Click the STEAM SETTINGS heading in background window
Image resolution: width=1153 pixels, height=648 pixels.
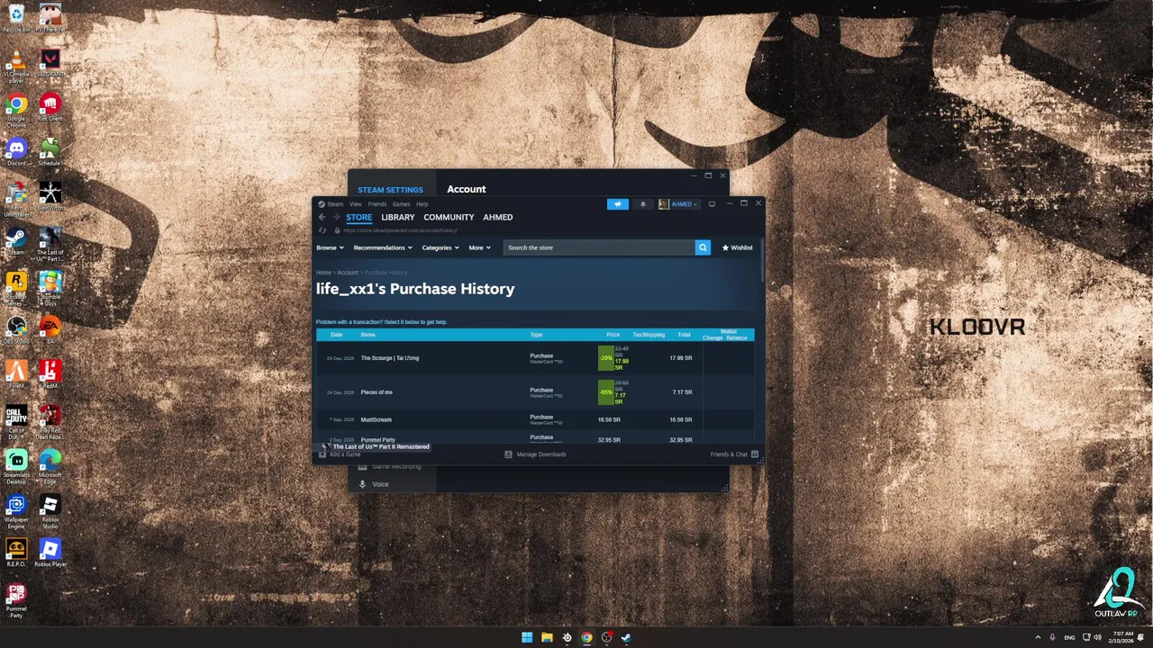[390, 190]
